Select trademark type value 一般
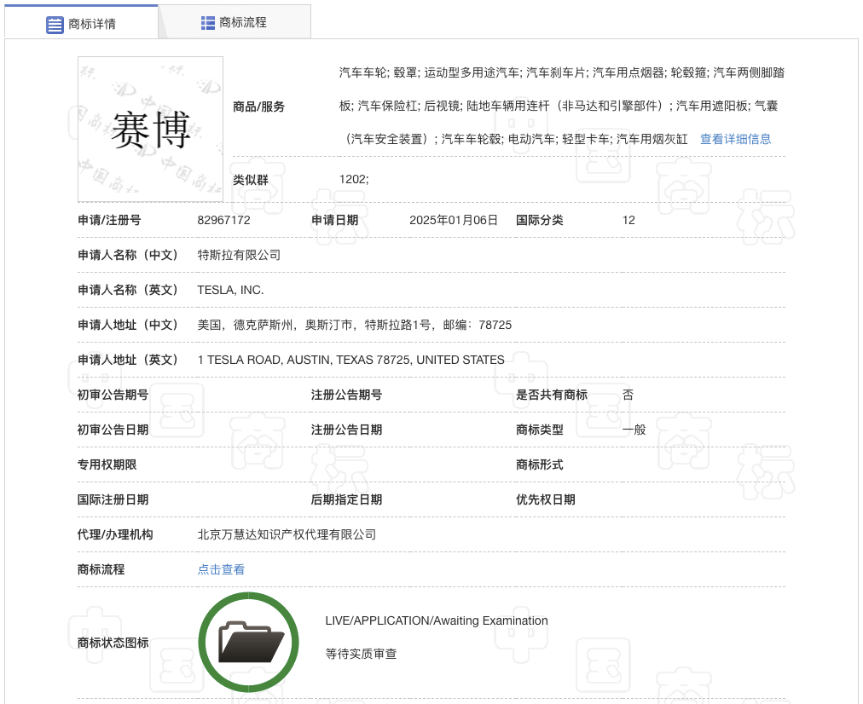 pyautogui.click(x=634, y=430)
